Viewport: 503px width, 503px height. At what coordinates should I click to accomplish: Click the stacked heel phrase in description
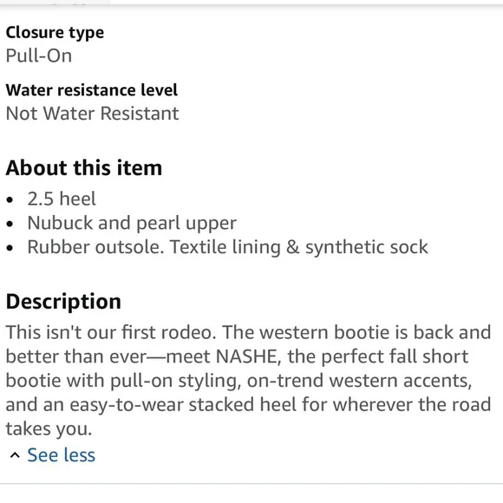[242, 404]
